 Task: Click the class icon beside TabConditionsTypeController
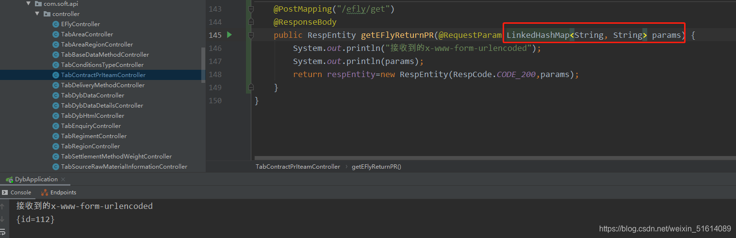[x=56, y=65]
